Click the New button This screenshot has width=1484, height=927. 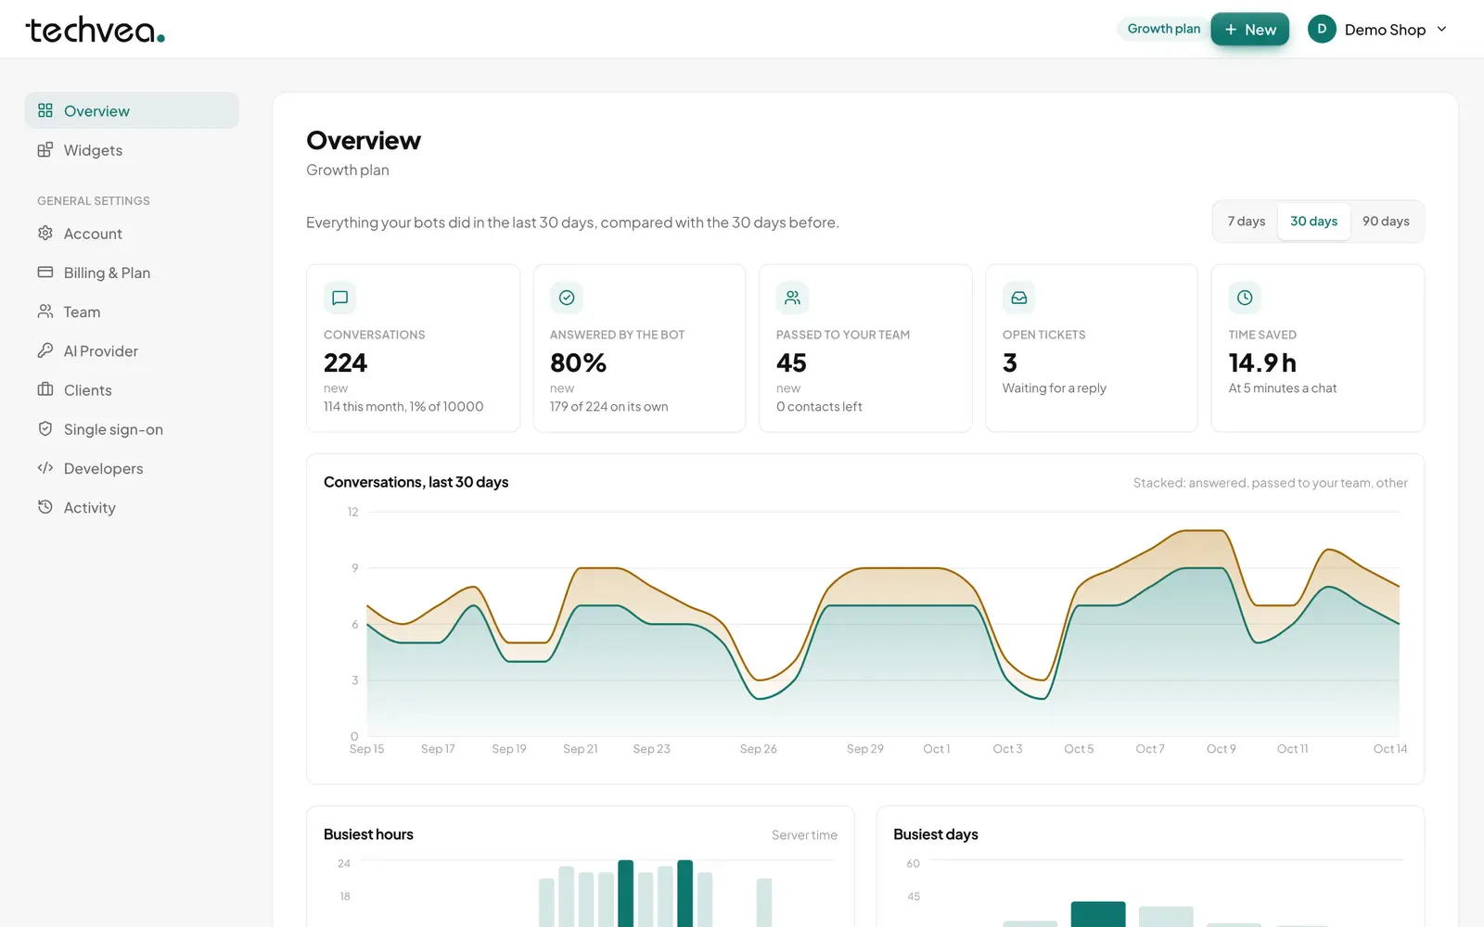(1249, 30)
